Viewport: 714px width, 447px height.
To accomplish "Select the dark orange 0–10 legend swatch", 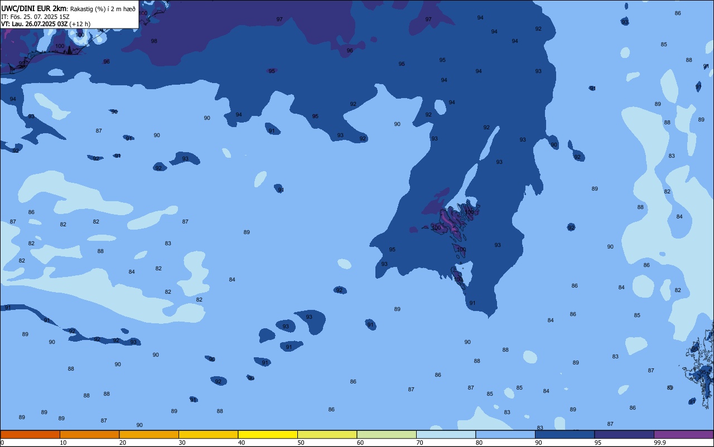I will pyautogui.click(x=30, y=434).
